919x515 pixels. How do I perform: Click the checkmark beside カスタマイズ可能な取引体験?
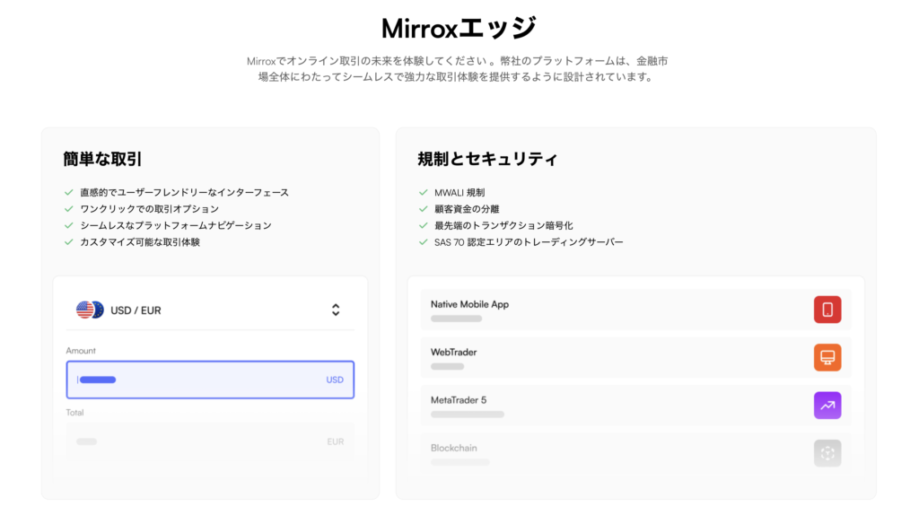[68, 242]
